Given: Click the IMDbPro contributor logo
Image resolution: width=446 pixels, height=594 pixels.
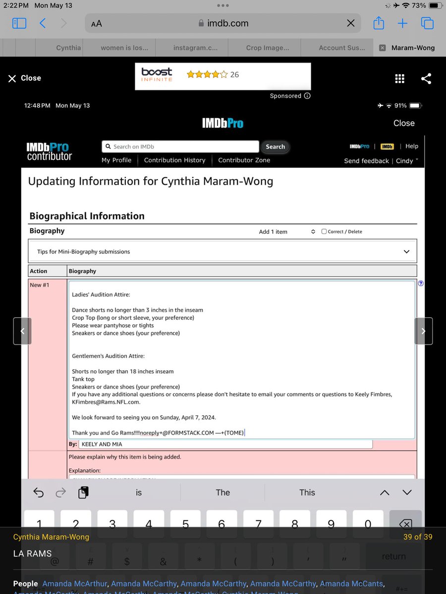Looking at the screenshot, I should pos(49,151).
